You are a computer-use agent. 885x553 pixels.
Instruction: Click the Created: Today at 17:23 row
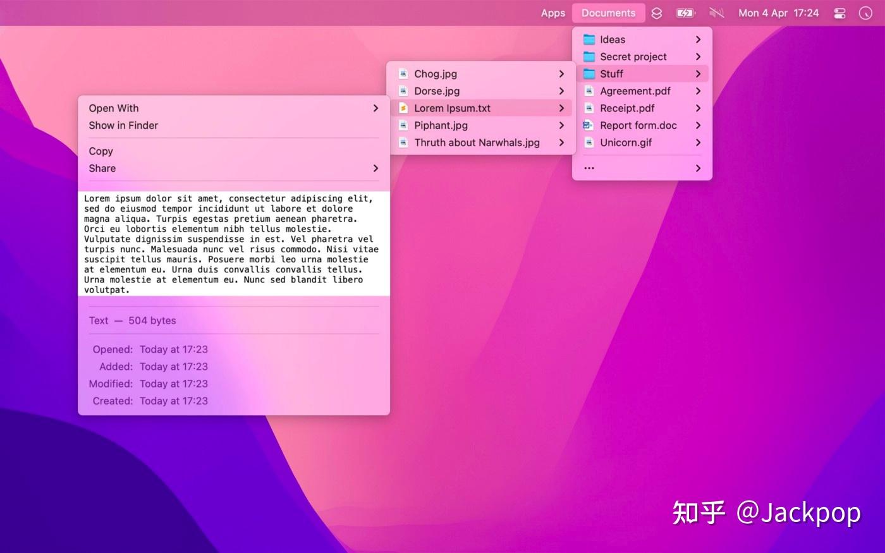pos(150,400)
